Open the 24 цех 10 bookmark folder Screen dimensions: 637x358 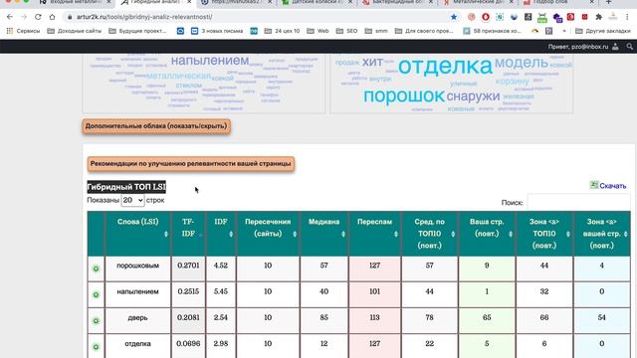pyautogui.click(x=282, y=31)
